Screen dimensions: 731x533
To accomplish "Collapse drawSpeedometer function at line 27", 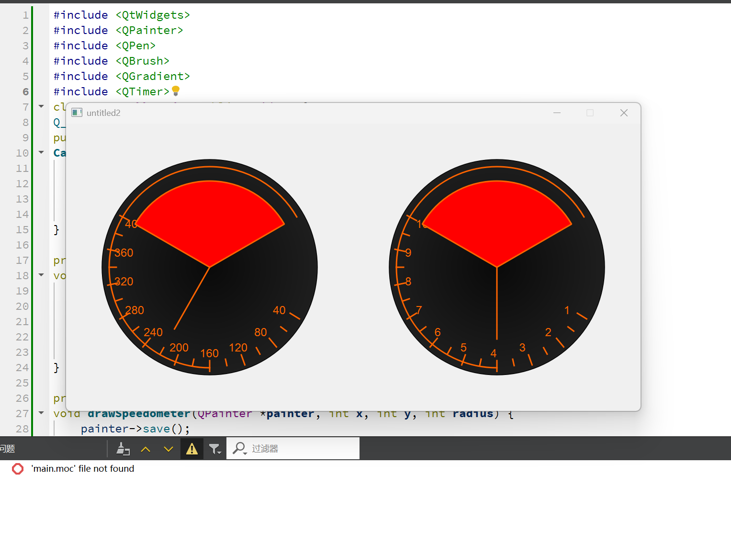I will point(41,413).
